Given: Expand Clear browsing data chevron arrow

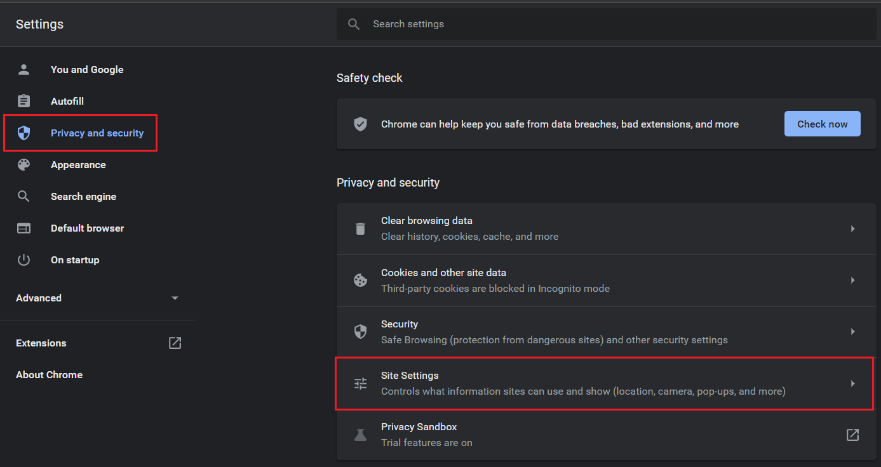Looking at the screenshot, I should (x=852, y=228).
